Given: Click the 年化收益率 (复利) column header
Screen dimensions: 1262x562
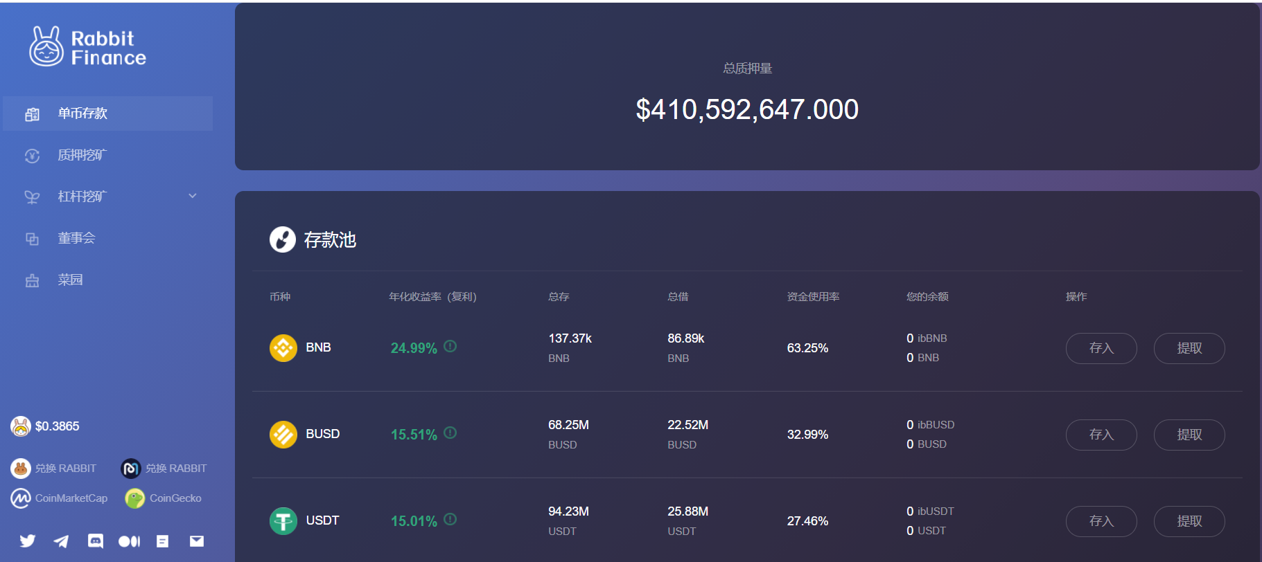Looking at the screenshot, I should 432,296.
